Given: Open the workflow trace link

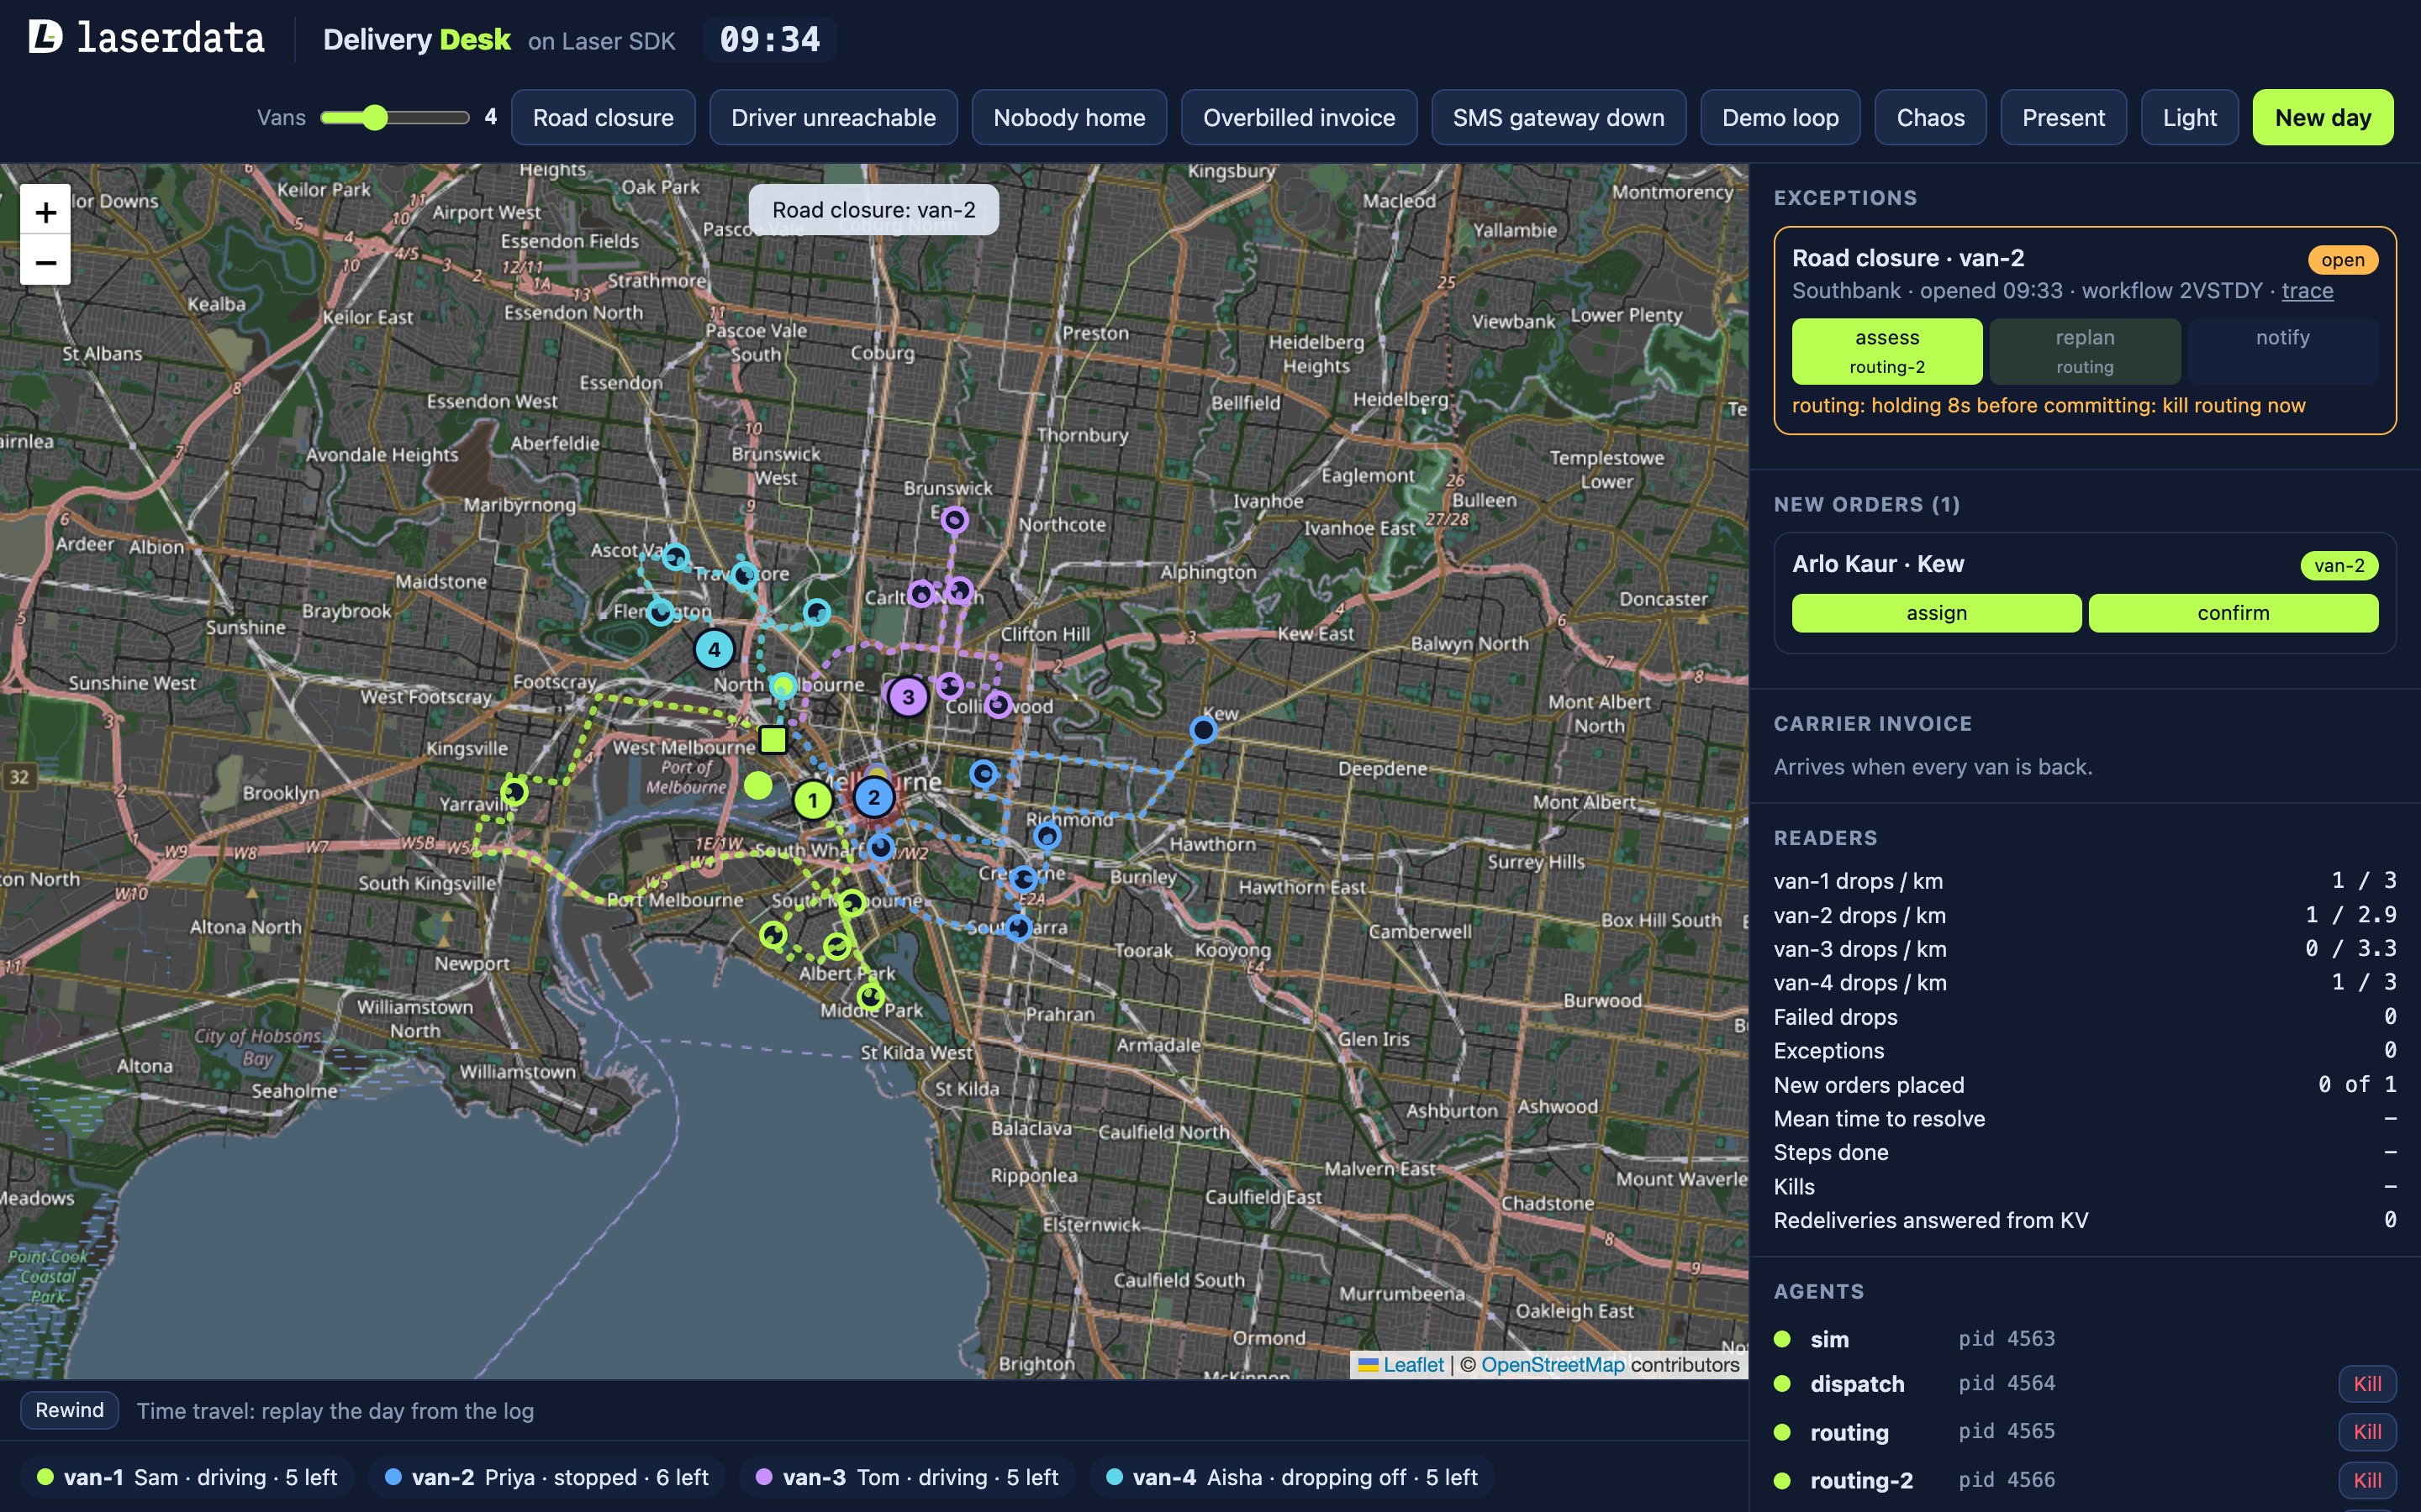Looking at the screenshot, I should 2307,291.
